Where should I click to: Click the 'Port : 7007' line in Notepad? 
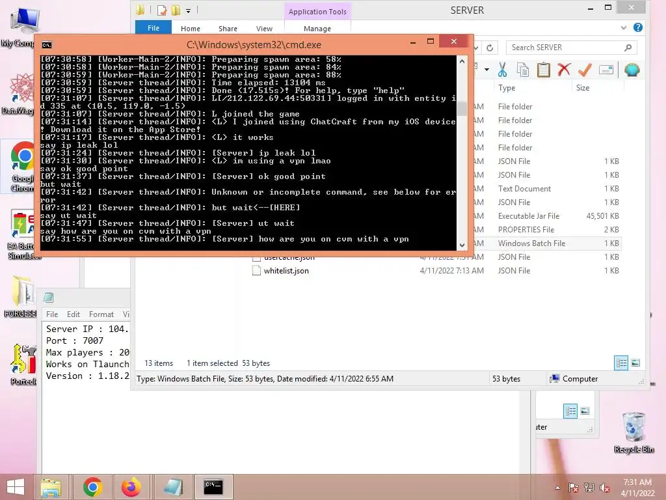tap(75, 340)
